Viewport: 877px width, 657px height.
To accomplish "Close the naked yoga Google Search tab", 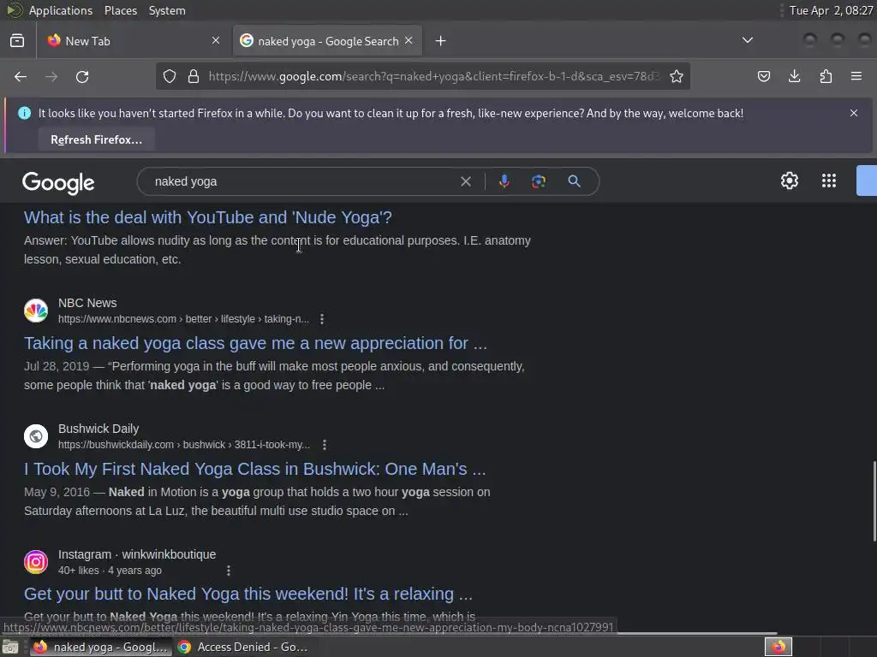I will tap(409, 40).
